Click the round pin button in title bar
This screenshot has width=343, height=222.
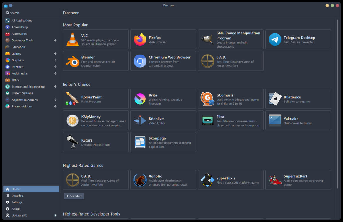coord(11,6)
